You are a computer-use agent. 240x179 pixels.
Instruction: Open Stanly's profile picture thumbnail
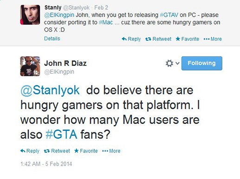pos(30,15)
